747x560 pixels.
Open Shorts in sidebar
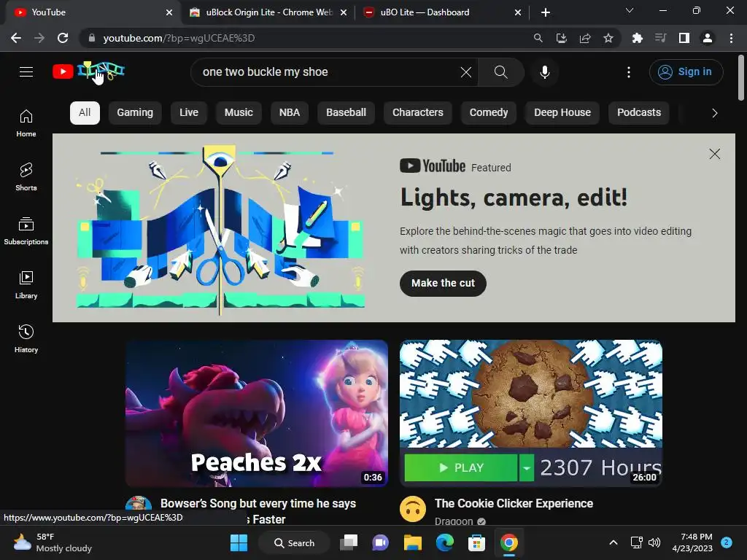click(26, 176)
